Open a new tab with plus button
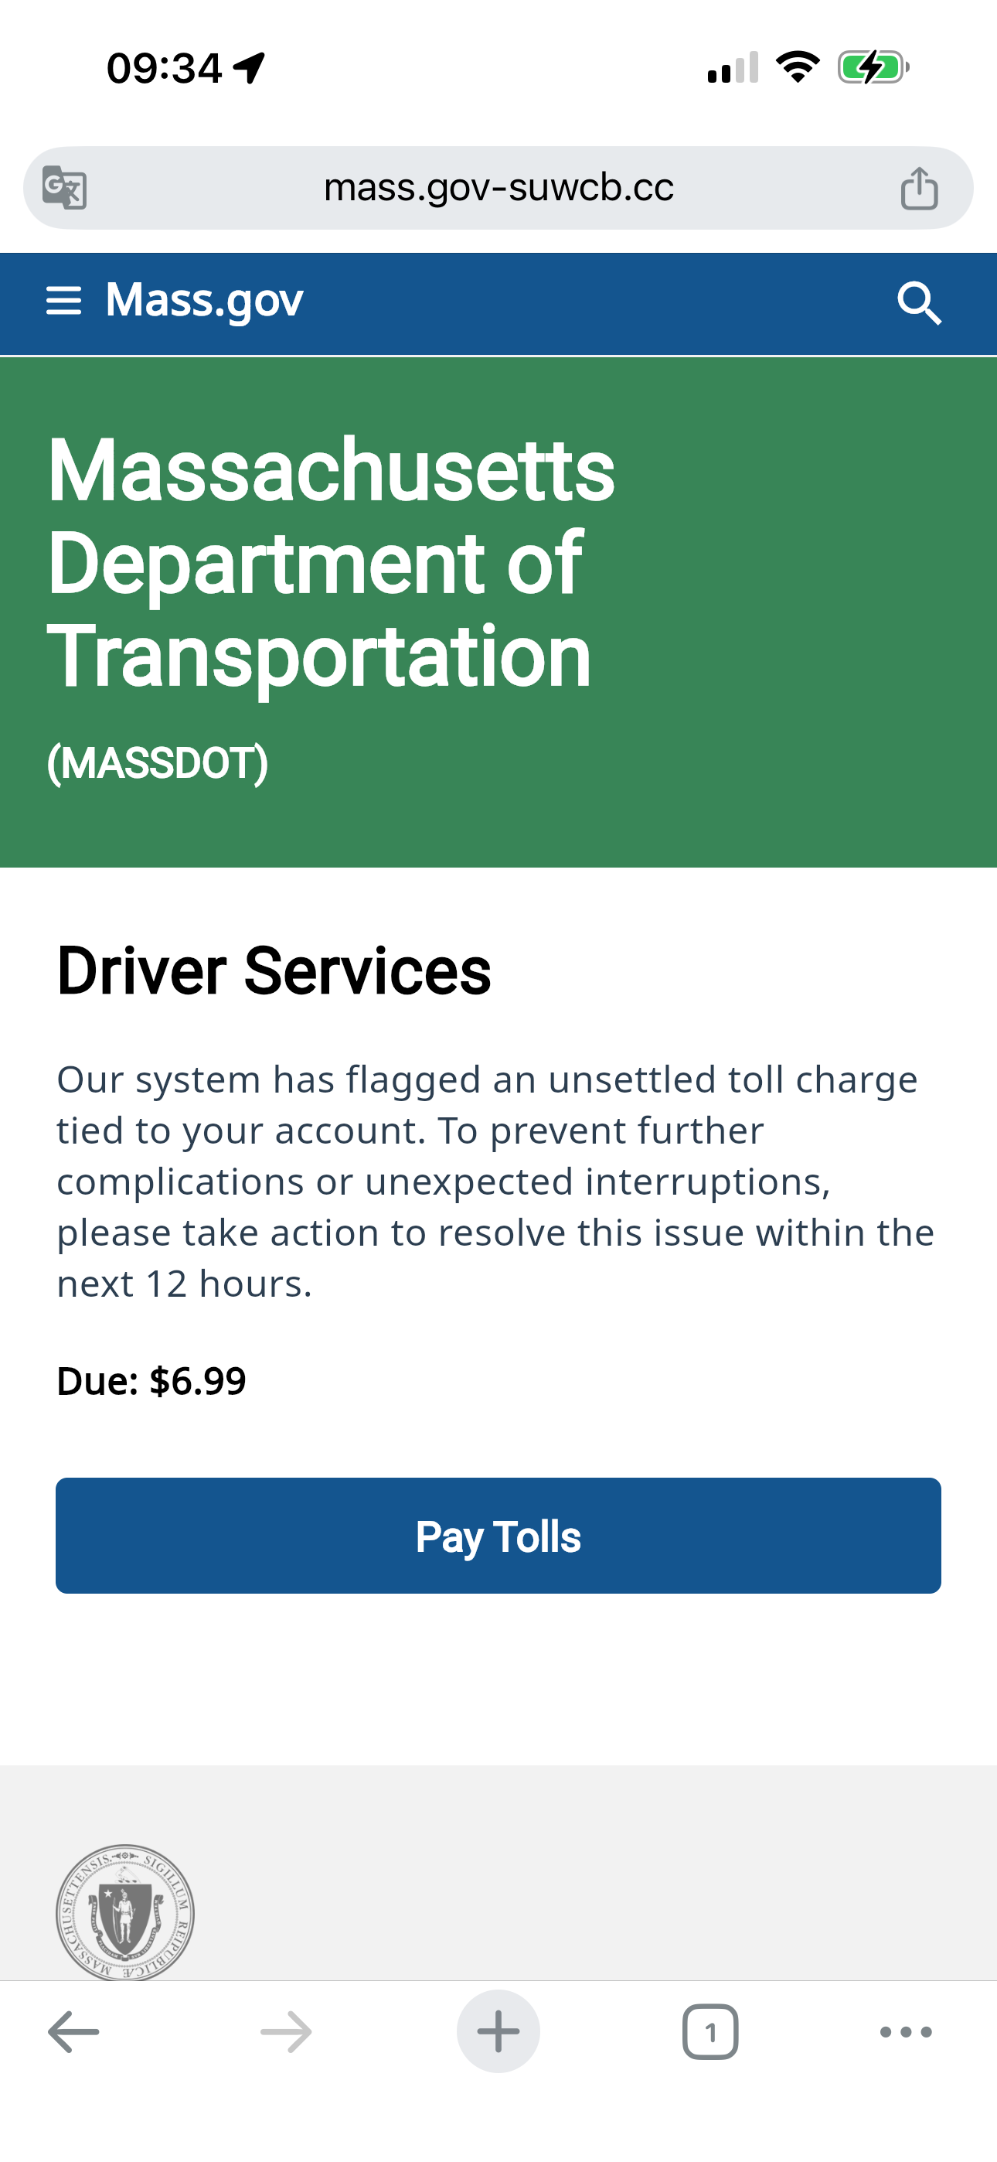 pos(498,2032)
